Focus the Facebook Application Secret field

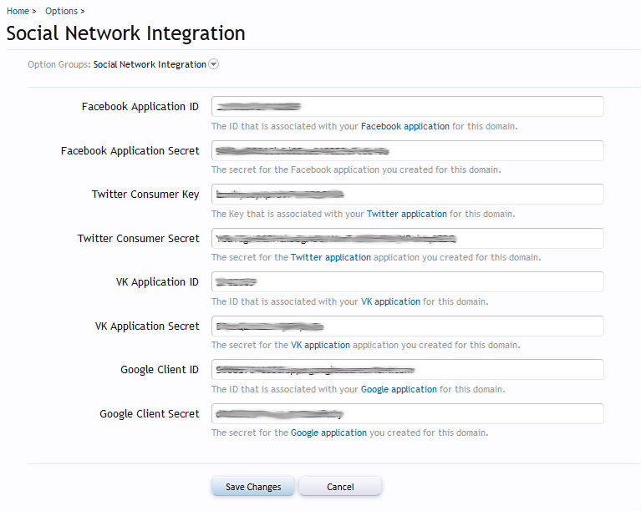407,151
